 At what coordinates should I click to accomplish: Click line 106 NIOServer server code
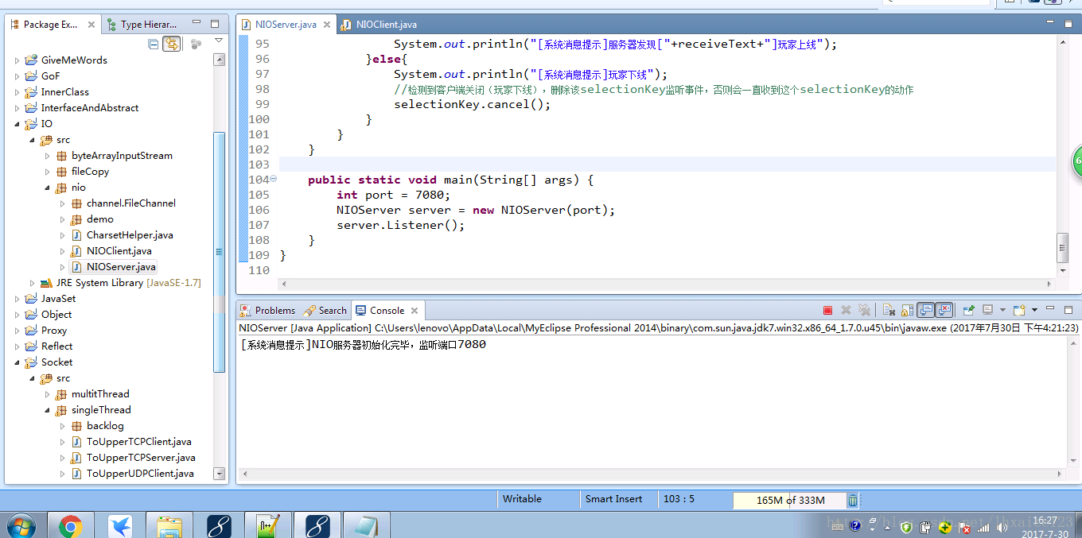[476, 211]
